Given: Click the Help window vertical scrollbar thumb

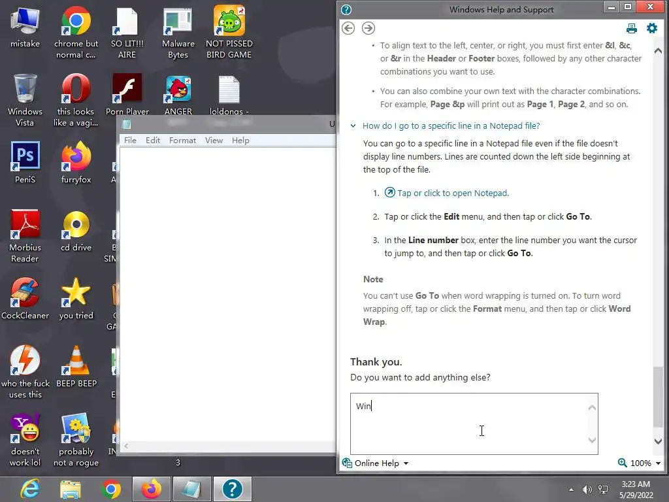Looking at the screenshot, I should point(658,397).
